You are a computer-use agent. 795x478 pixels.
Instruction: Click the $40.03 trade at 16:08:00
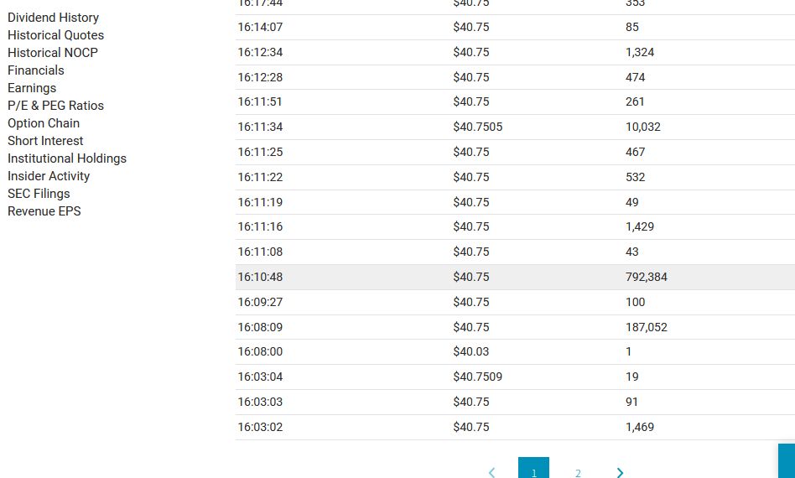(515, 351)
